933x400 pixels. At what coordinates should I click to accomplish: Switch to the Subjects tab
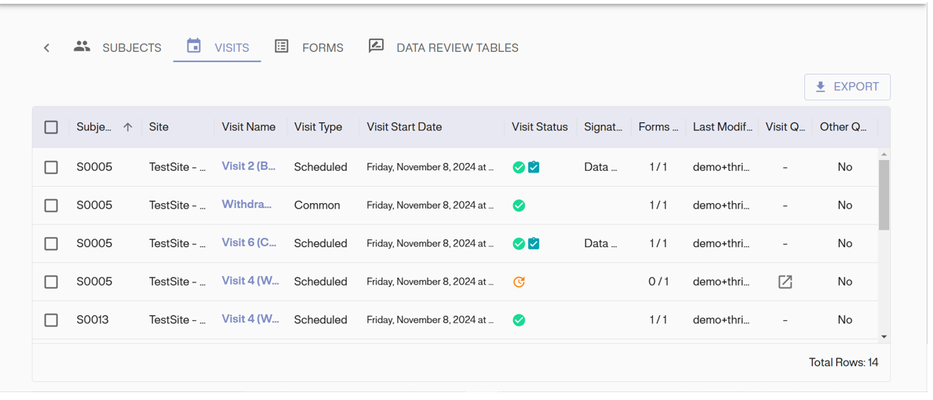tap(118, 48)
